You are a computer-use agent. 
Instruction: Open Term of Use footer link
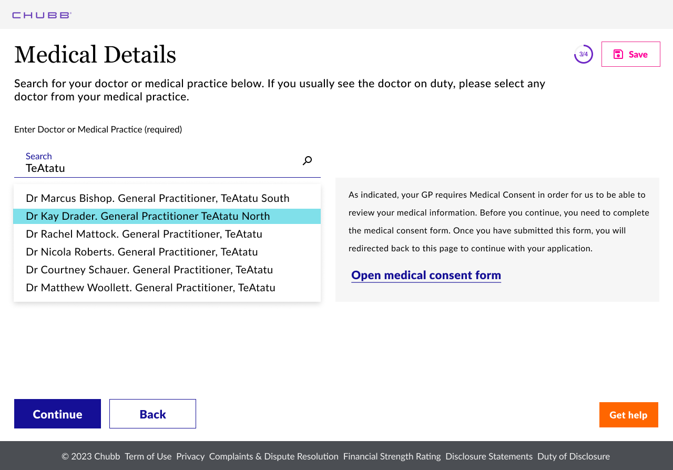tap(148, 456)
